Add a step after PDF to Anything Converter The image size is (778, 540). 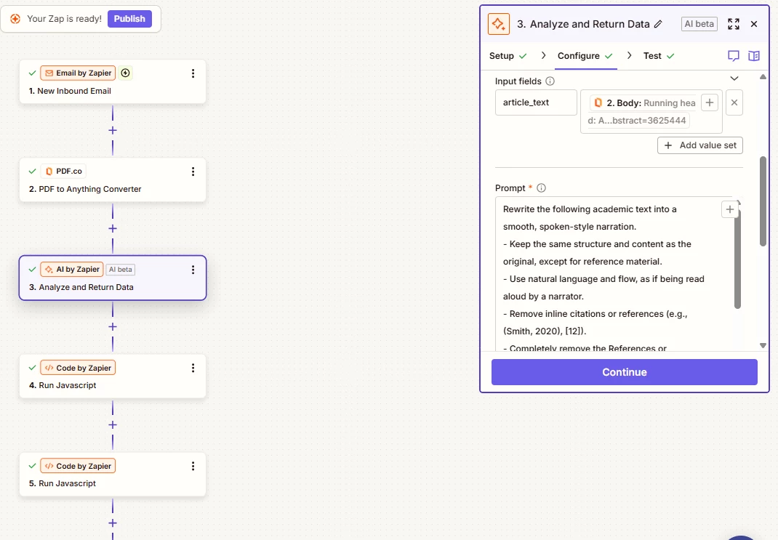(113, 229)
